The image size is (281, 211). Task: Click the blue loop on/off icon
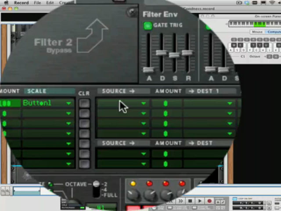[234, 199]
